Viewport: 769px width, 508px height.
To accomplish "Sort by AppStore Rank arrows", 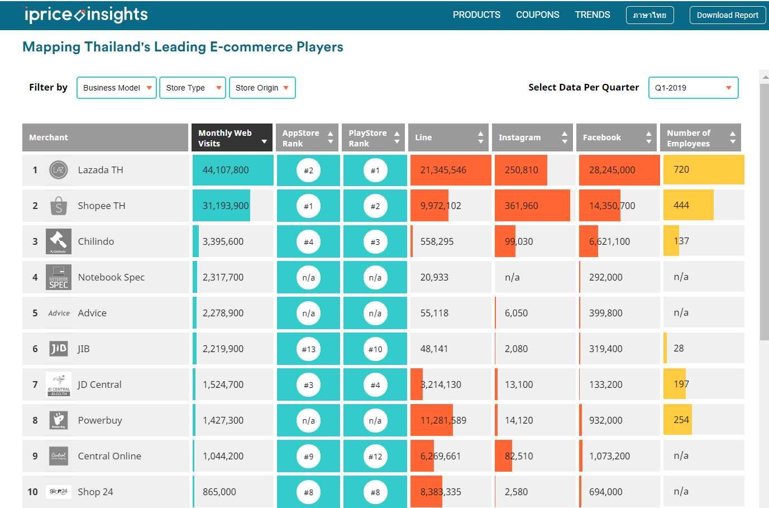I will tap(330, 137).
